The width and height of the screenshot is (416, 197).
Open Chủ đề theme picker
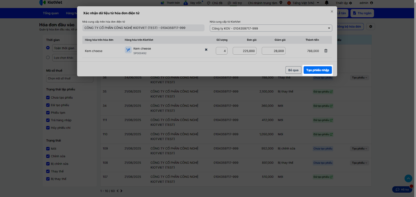pos(215,3)
